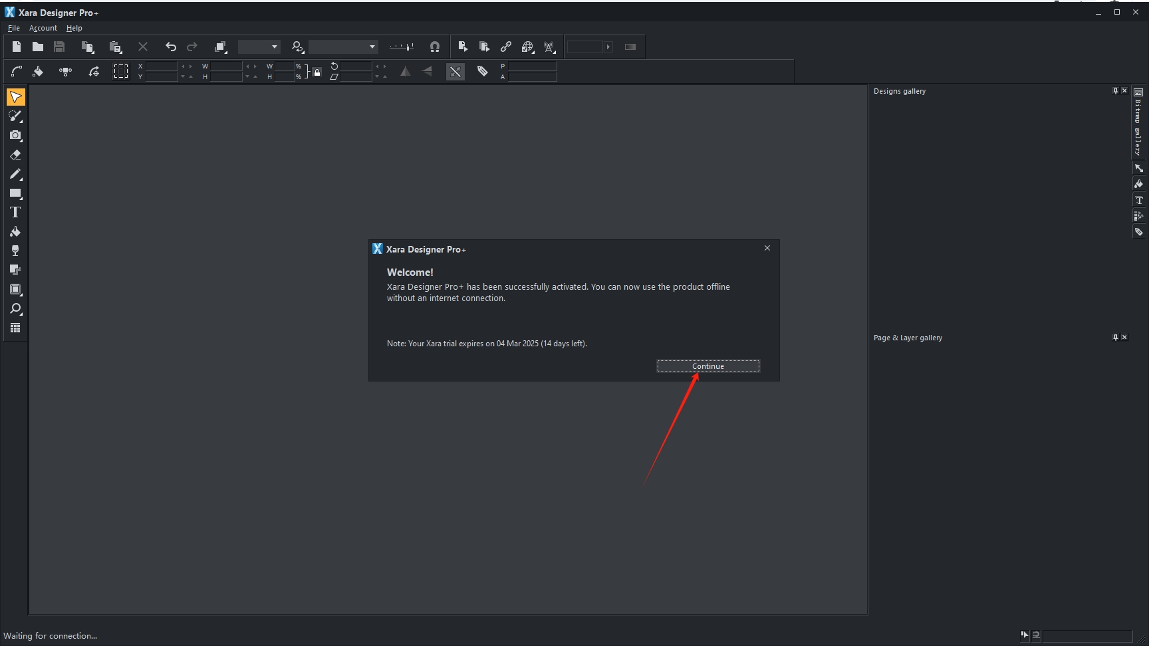Open the zoom percentage dropdown
The image size is (1149, 646).
pyautogui.click(x=259, y=47)
